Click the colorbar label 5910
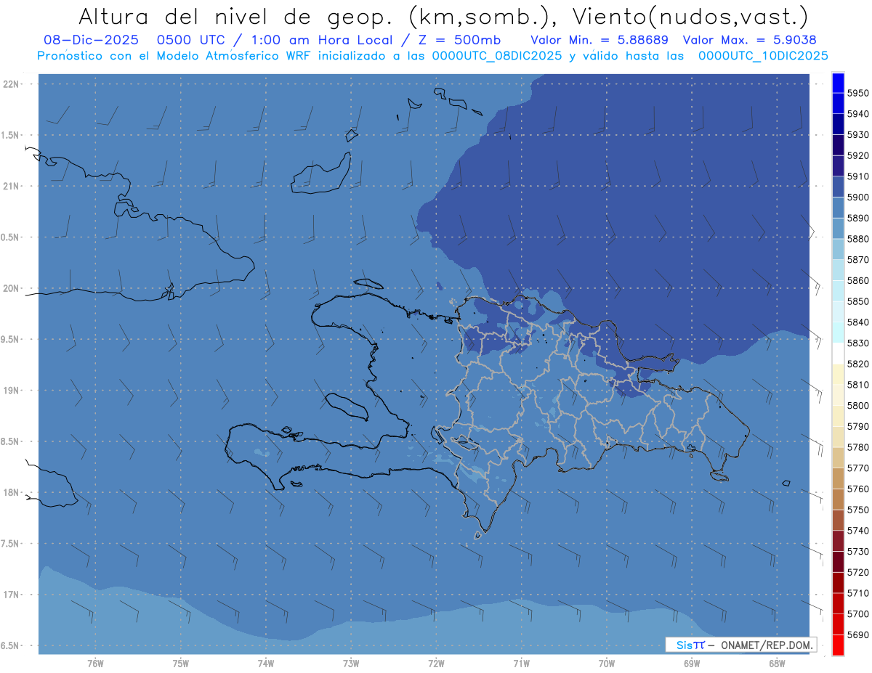This screenshot has width=872, height=673. coord(857,176)
